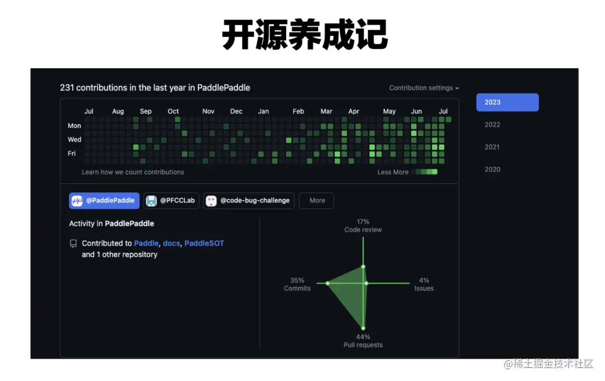Switch to the 2021 contributions year
This screenshot has width=605, height=381.
pos(492,147)
